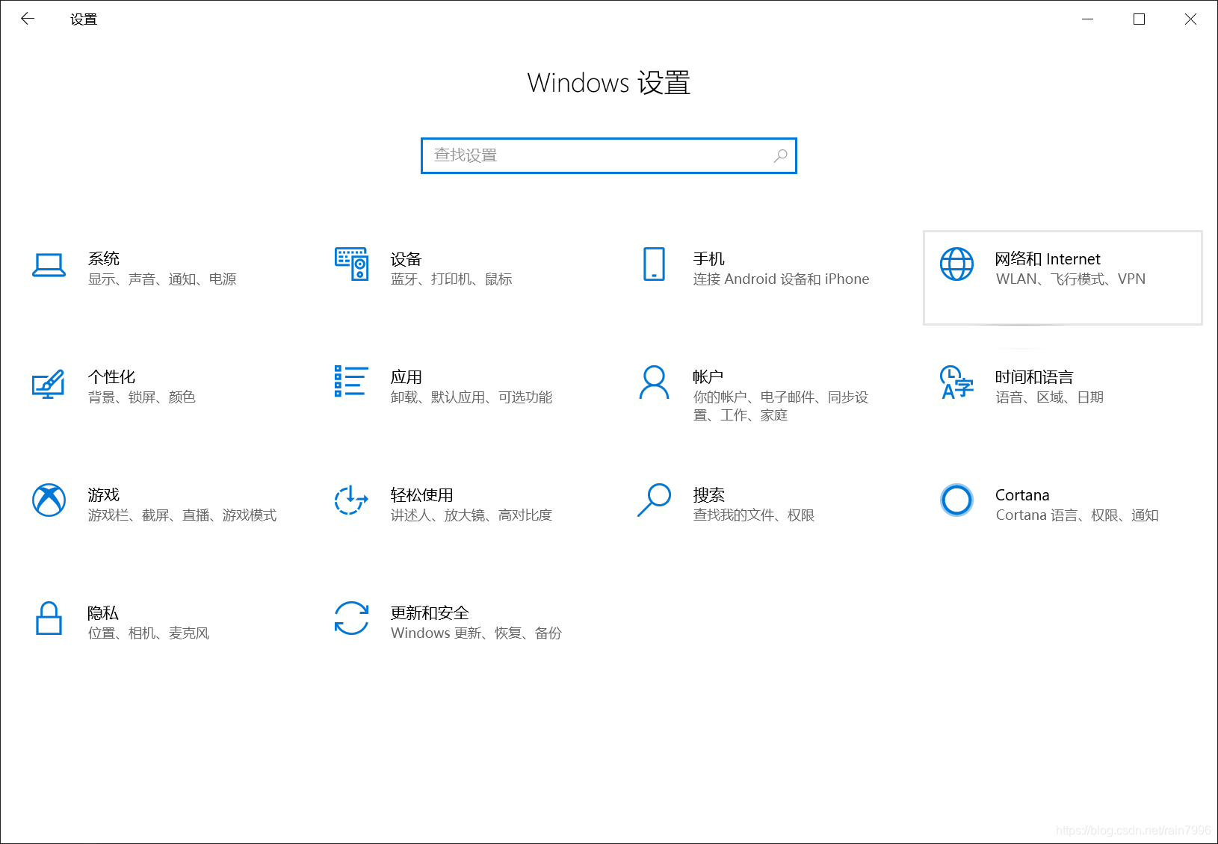
Task: Click the 轻松使用 title text
Action: (422, 494)
